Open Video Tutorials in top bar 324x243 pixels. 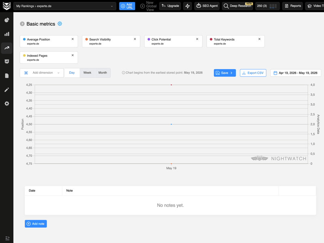click(315, 6)
